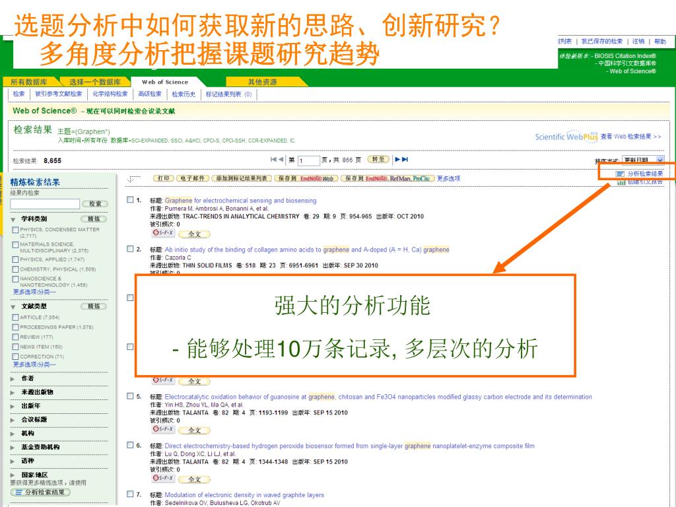
Task: Click the page number input field
Action: click(x=309, y=160)
